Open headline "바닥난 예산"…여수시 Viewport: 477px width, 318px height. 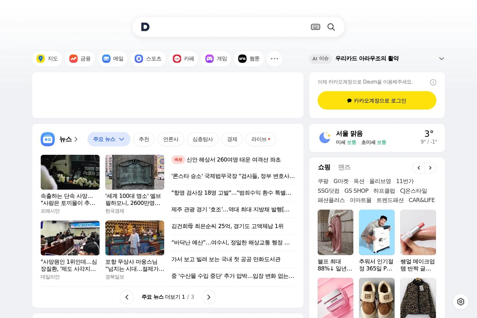pyautogui.click(x=231, y=243)
